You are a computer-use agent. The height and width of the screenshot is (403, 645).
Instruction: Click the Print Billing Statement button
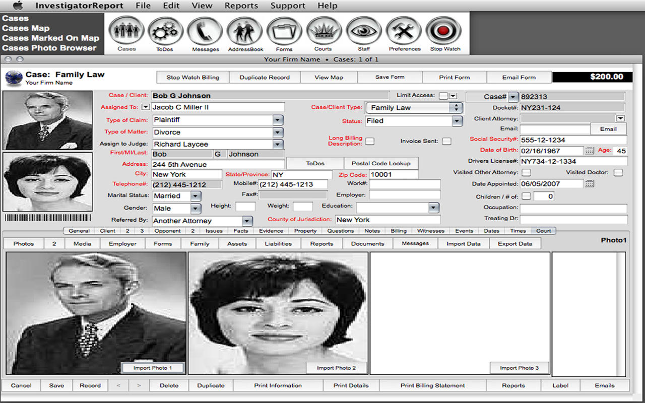click(433, 385)
